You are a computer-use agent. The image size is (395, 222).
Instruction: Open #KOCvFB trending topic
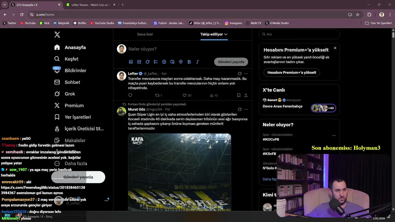(271, 139)
